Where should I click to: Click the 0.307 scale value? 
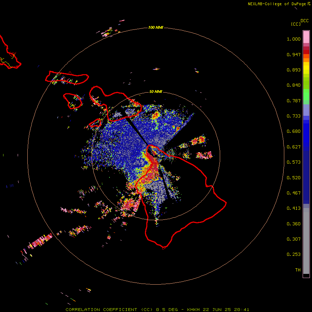[294, 239]
